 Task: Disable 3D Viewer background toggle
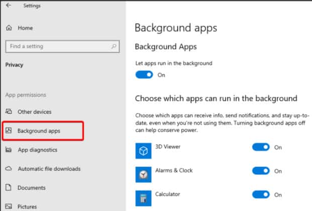261,147
